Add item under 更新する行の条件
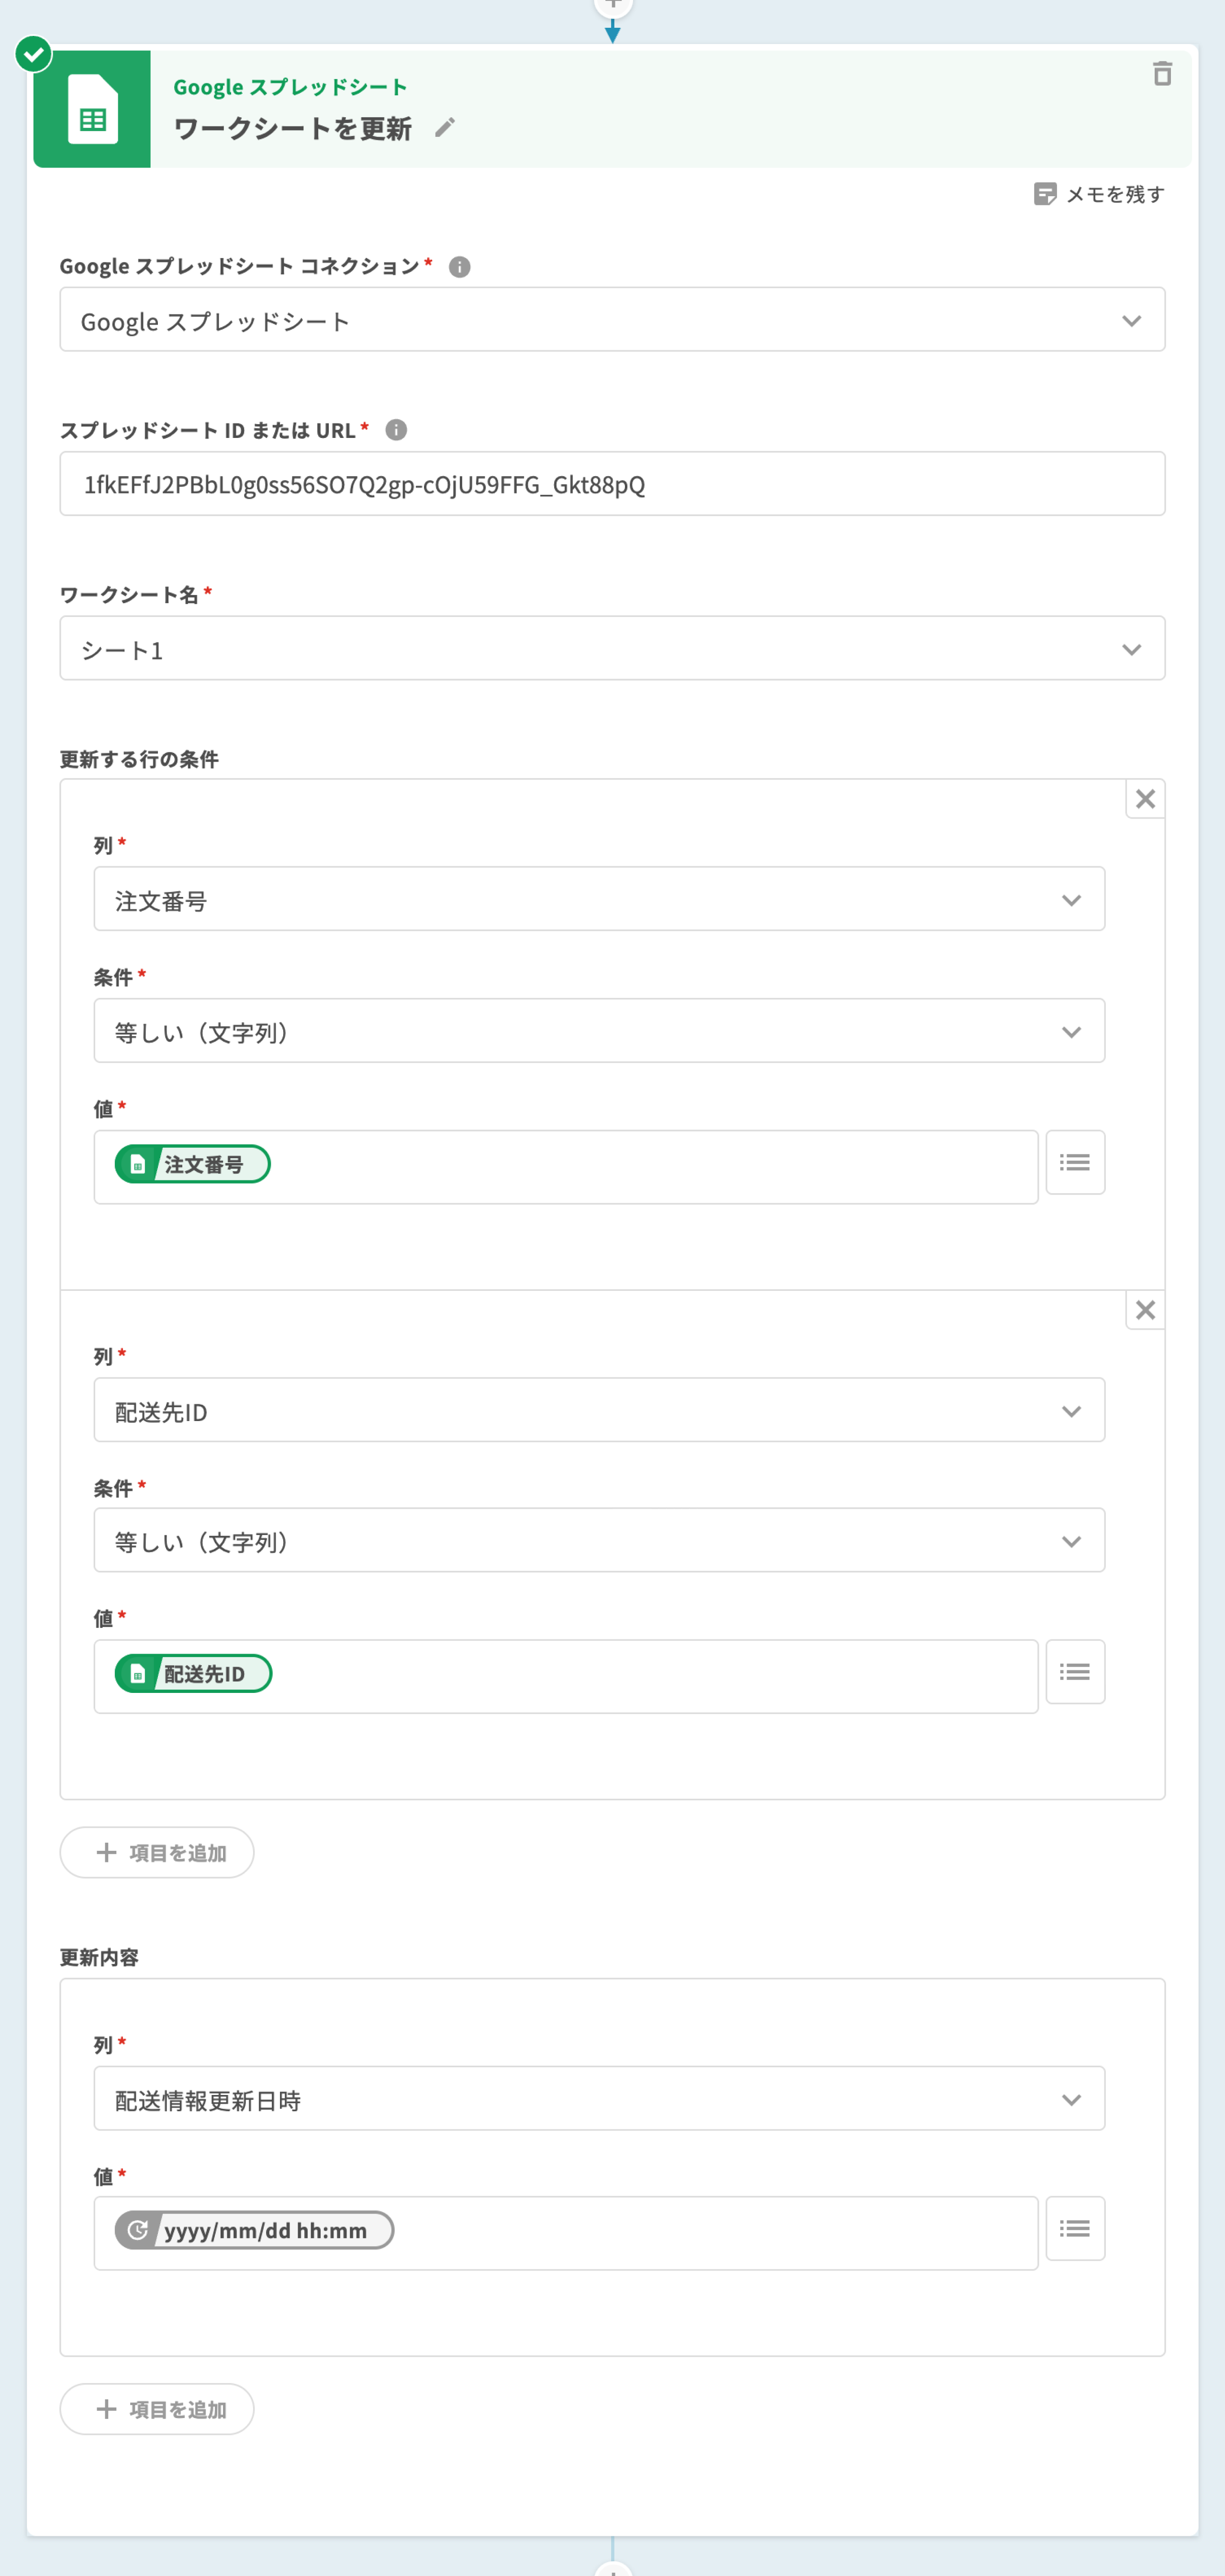This screenshot has height=2576, width=1225. point(157,1853)
